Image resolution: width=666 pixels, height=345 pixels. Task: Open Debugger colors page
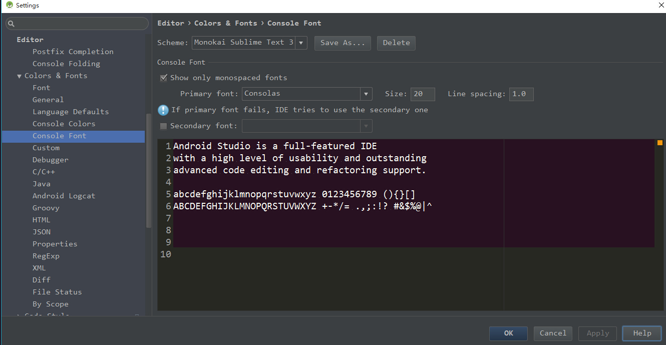(51, 160)
